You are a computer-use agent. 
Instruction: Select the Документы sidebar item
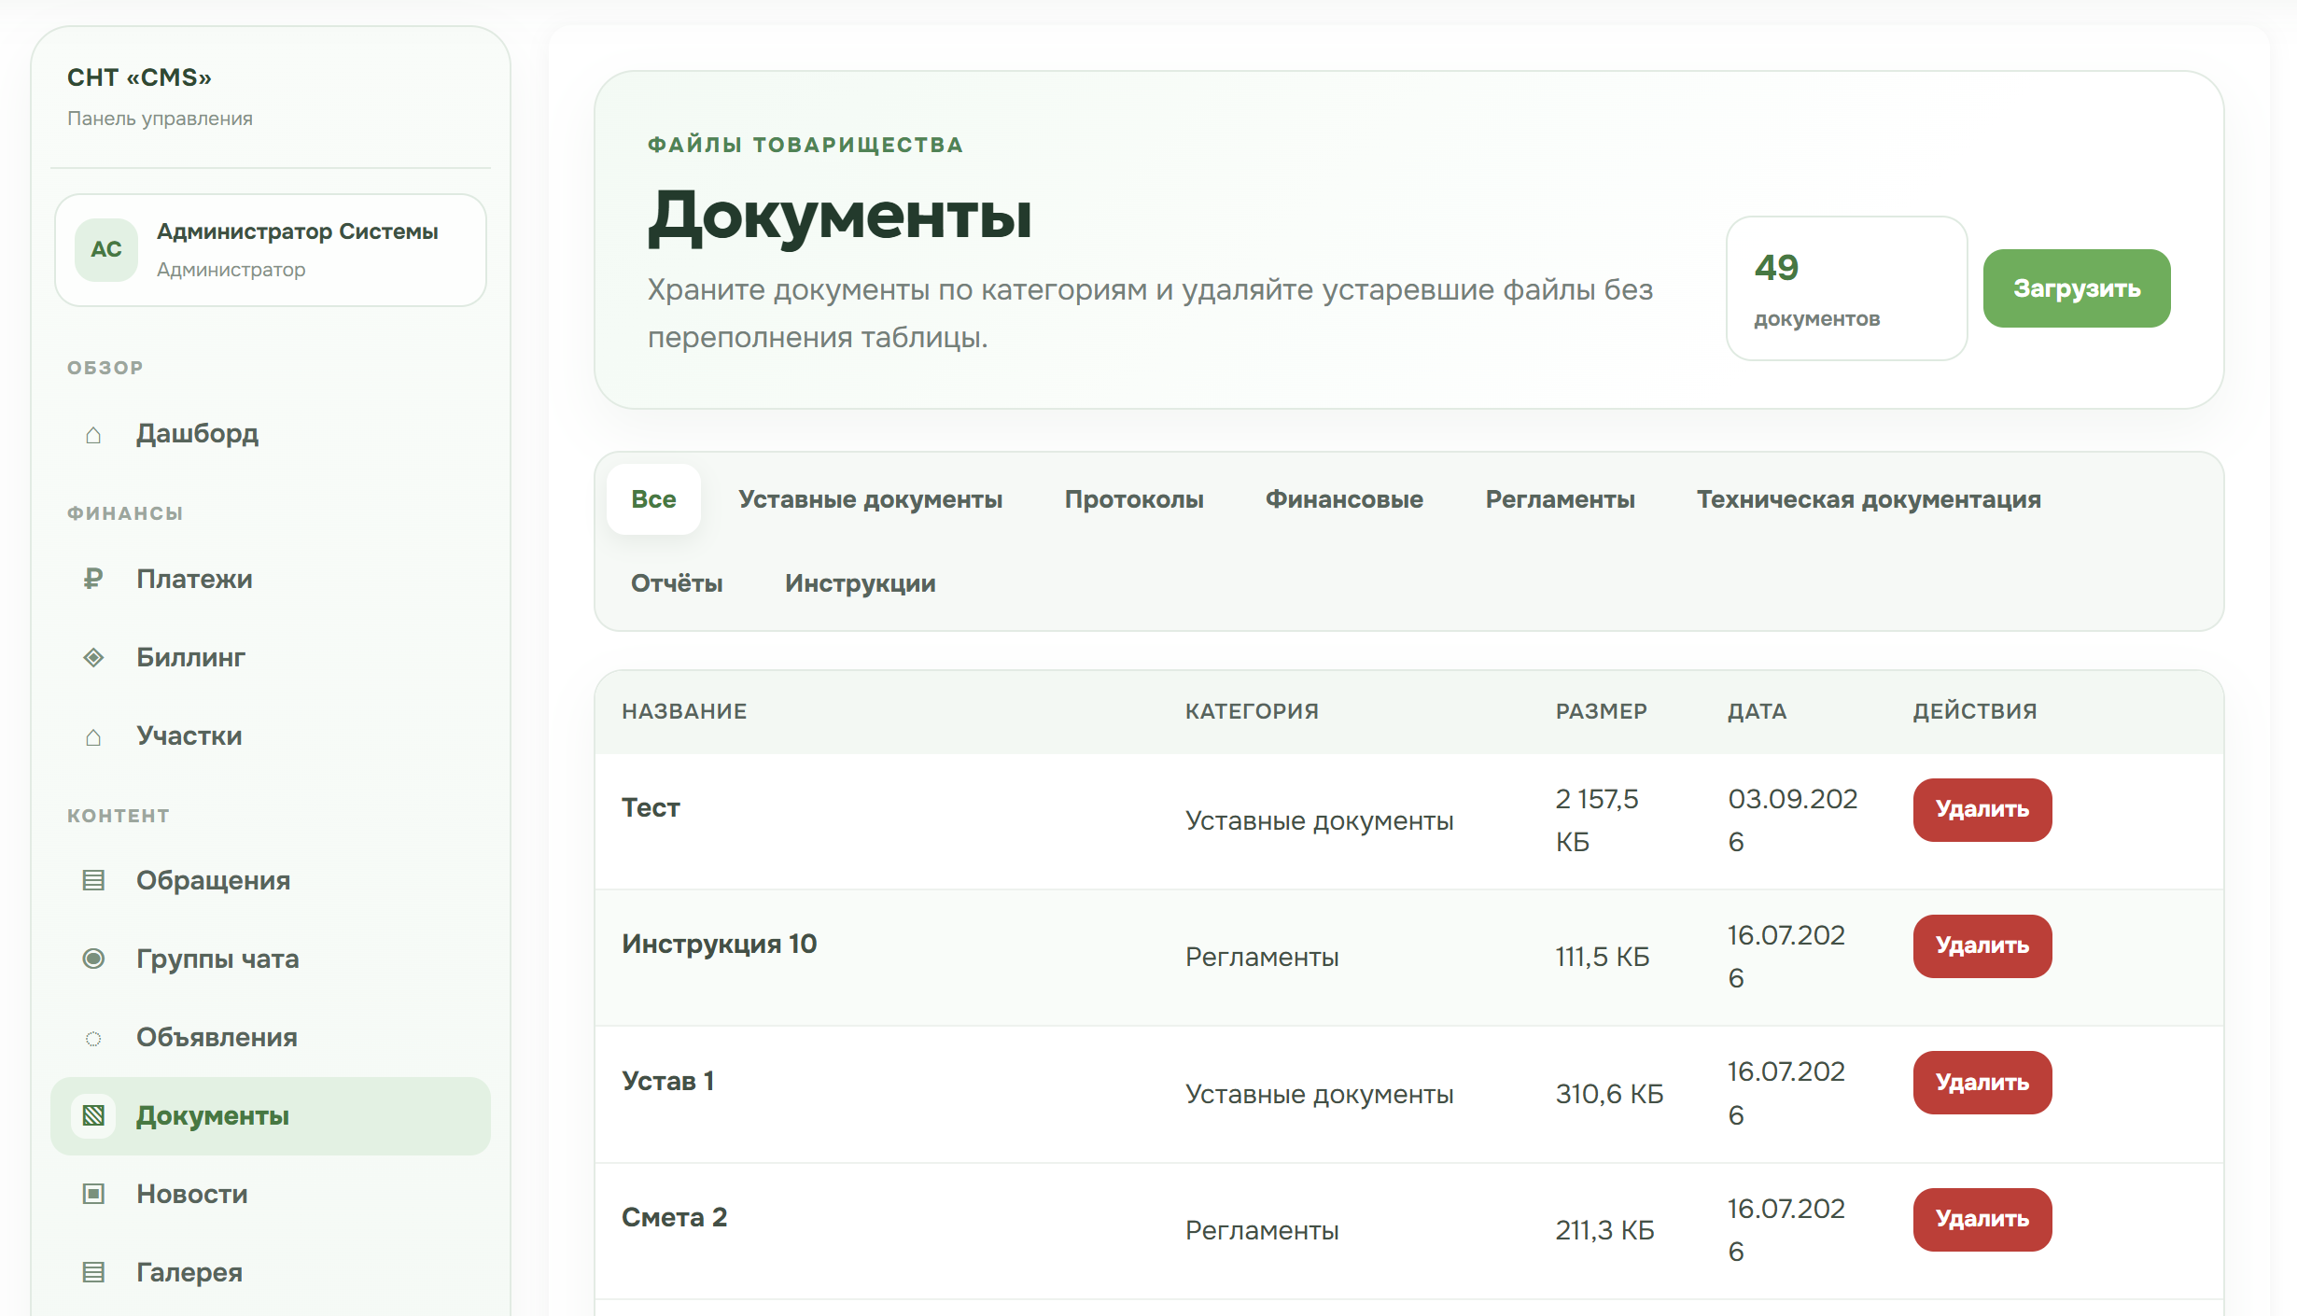[271, 1116]
